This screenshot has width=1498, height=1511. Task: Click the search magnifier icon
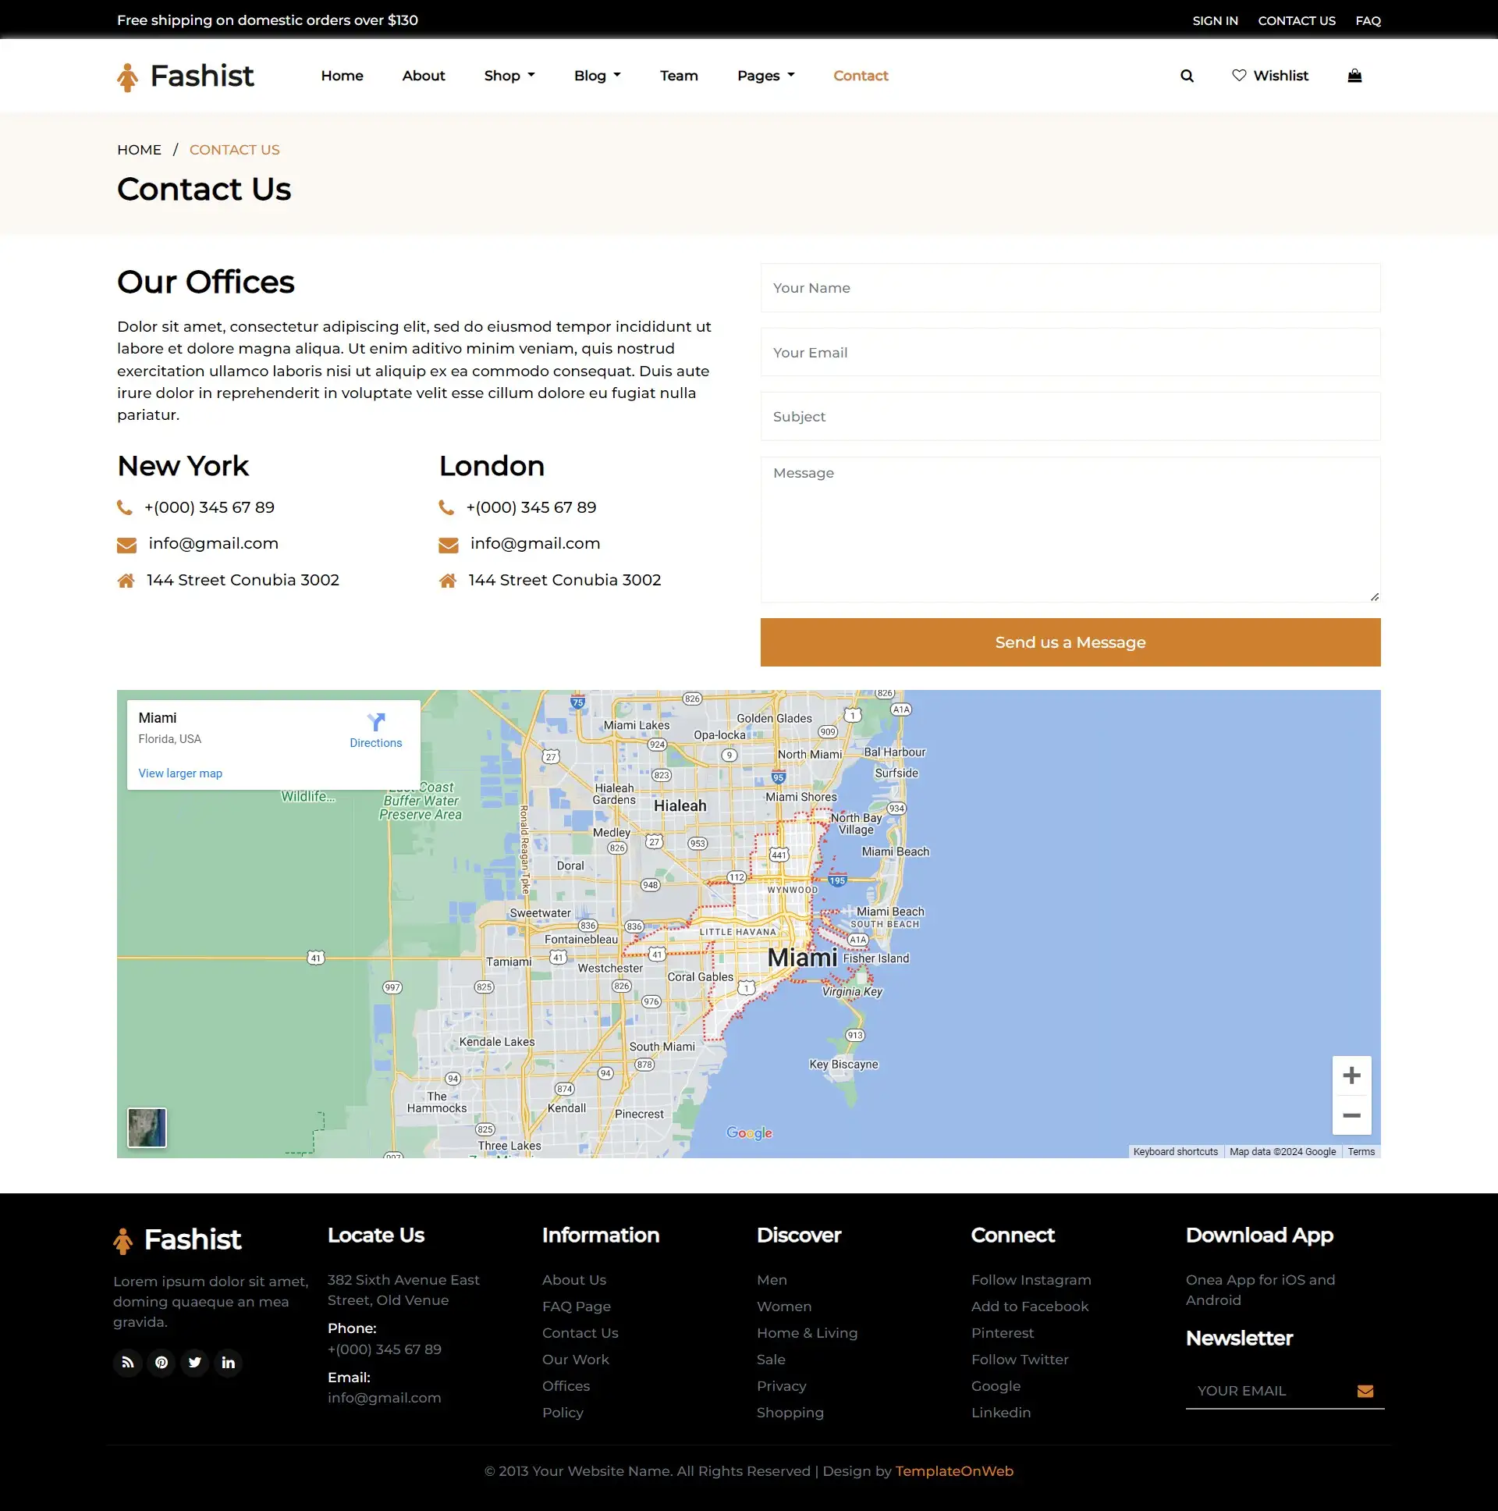coord(1187,76)
